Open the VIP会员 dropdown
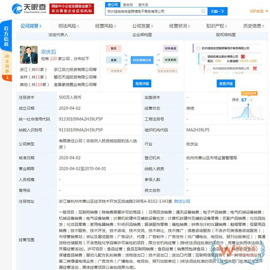Image resolution: width=270 pixels, height=270 pixels. (259, 11)
